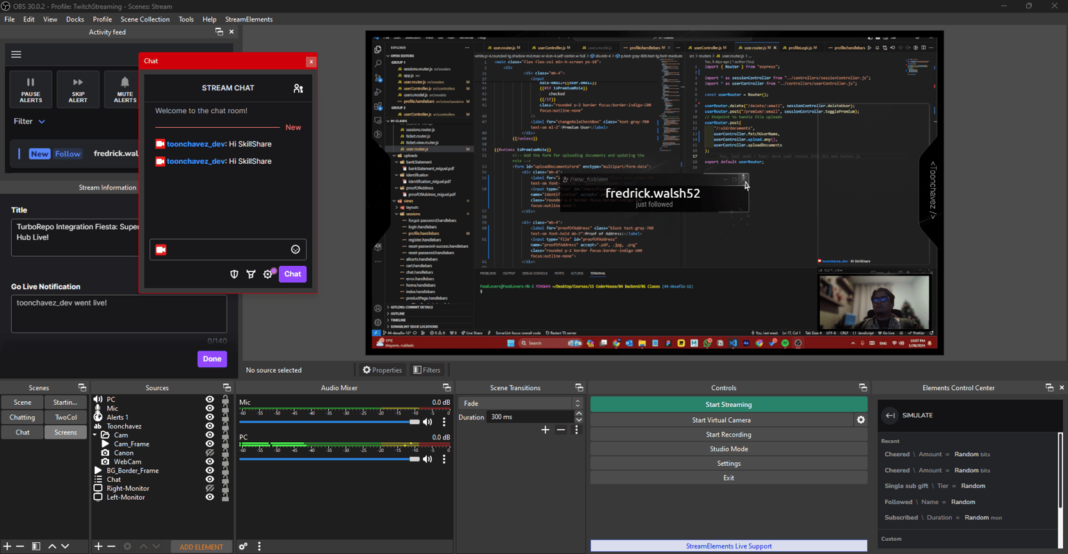Open the chat settings gear icon
The width and height of the screenshot is (1068, 554).
pos(268,274)
